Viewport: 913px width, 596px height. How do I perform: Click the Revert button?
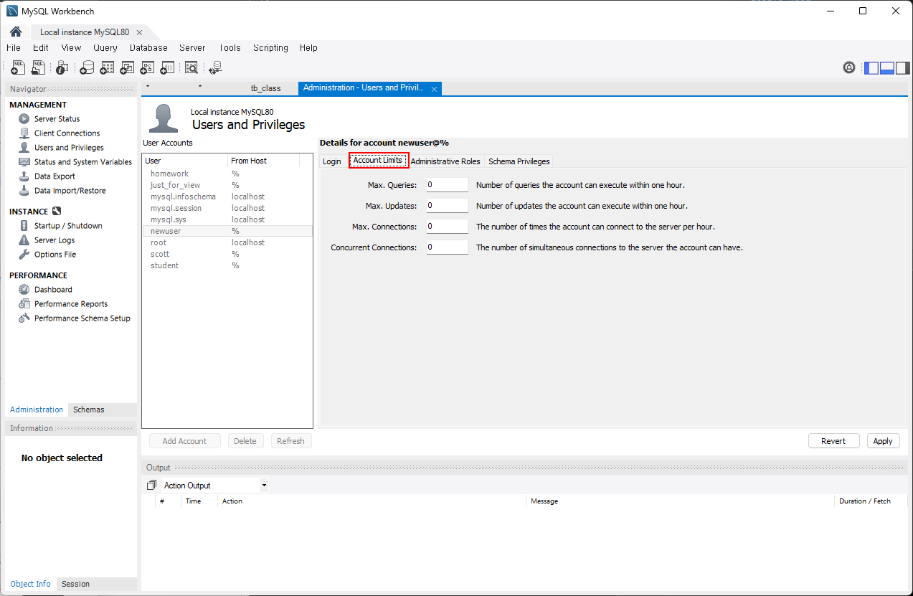[x=833, y=441]
